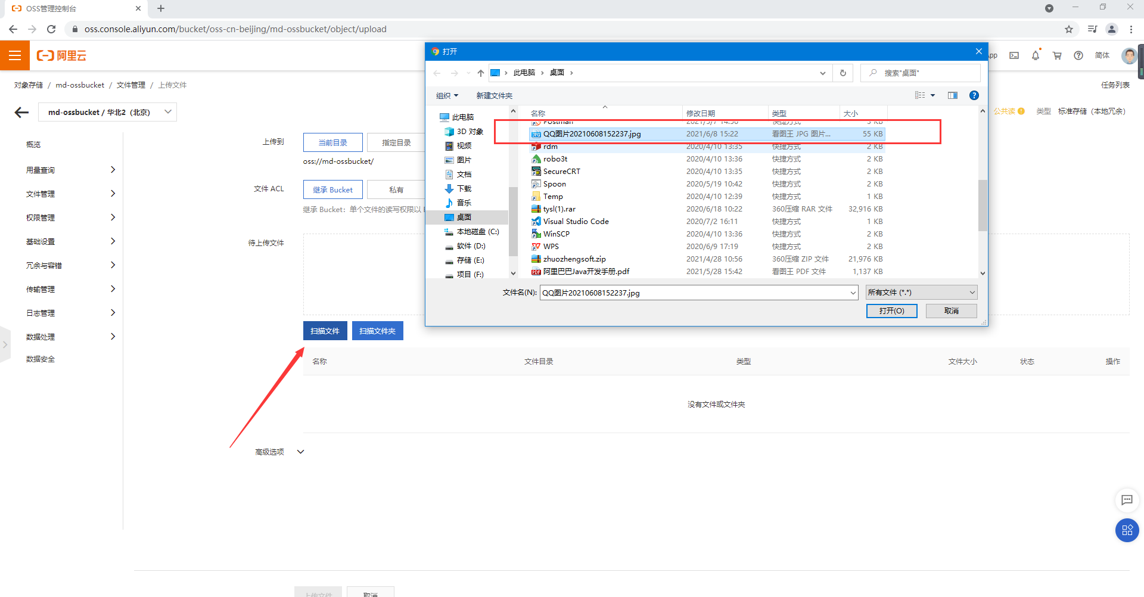Open the md-ossbucket selector dropdown
Image resolution: width=1144 pixels, height=597 pixels.
tap(107, 112)
